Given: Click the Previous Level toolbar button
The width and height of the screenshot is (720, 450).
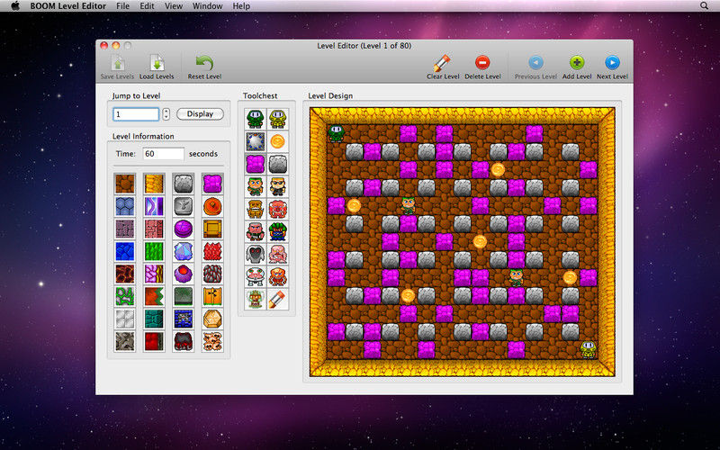Looking at the screenshot, I should tap(535, 67).
